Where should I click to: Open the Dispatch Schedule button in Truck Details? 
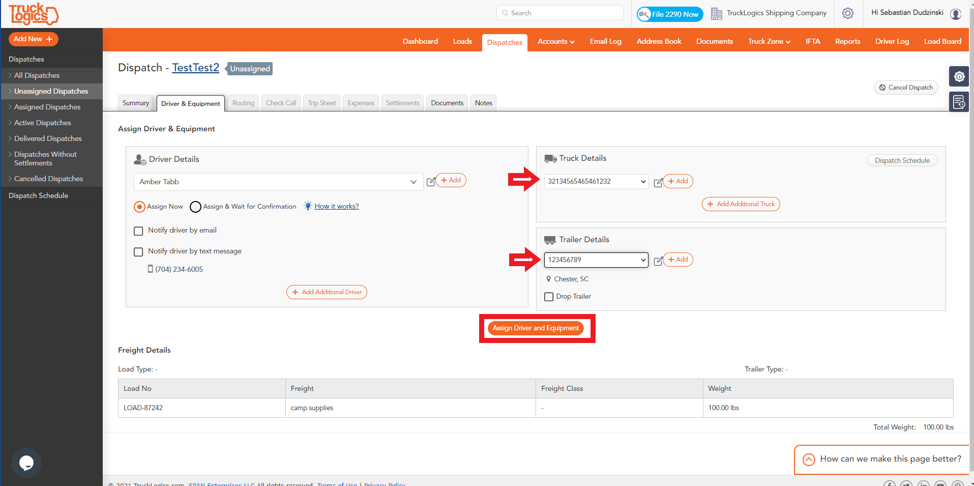[x=902, y=160]
